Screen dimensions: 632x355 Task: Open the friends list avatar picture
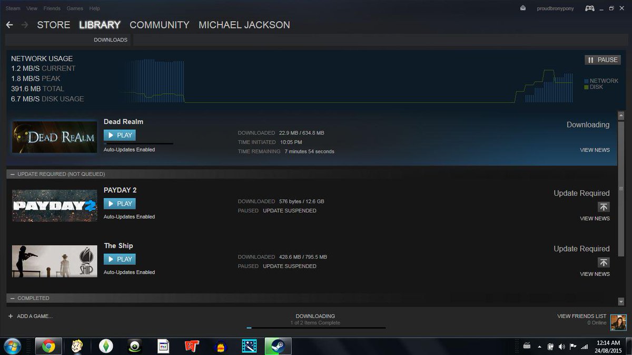point(618,322)
